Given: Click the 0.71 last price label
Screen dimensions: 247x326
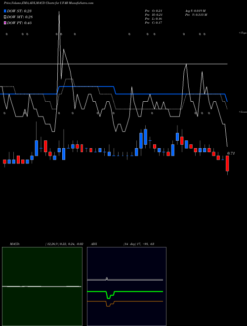Looking at the screenshot, I should 231,153.
